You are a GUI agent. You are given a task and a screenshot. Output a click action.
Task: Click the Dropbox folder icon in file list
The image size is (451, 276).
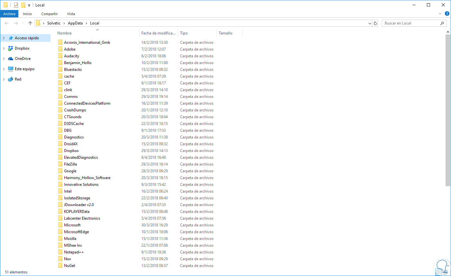60,151
